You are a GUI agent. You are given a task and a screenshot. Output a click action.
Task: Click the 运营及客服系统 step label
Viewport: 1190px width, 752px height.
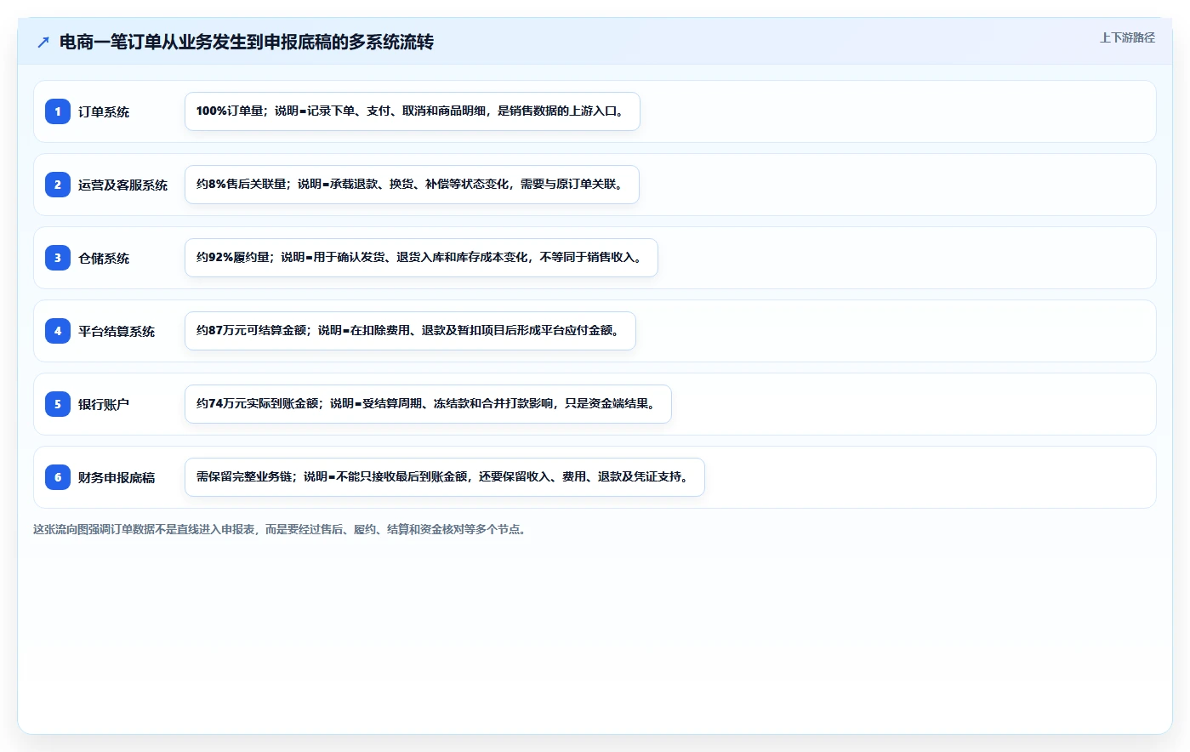coord(122,185)
